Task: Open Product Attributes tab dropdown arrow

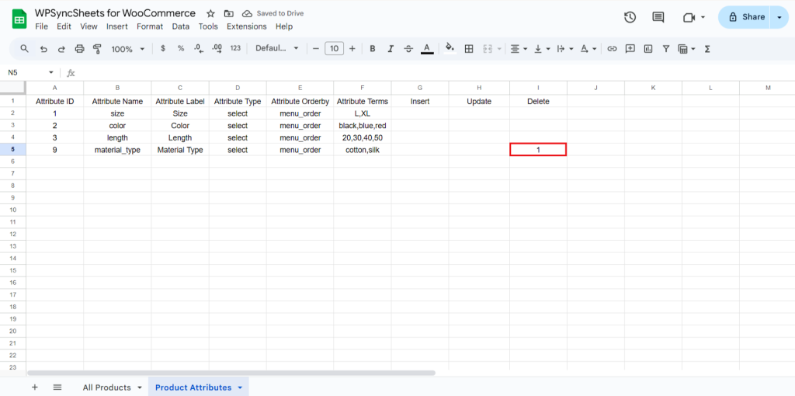Action: click(240, 387)
